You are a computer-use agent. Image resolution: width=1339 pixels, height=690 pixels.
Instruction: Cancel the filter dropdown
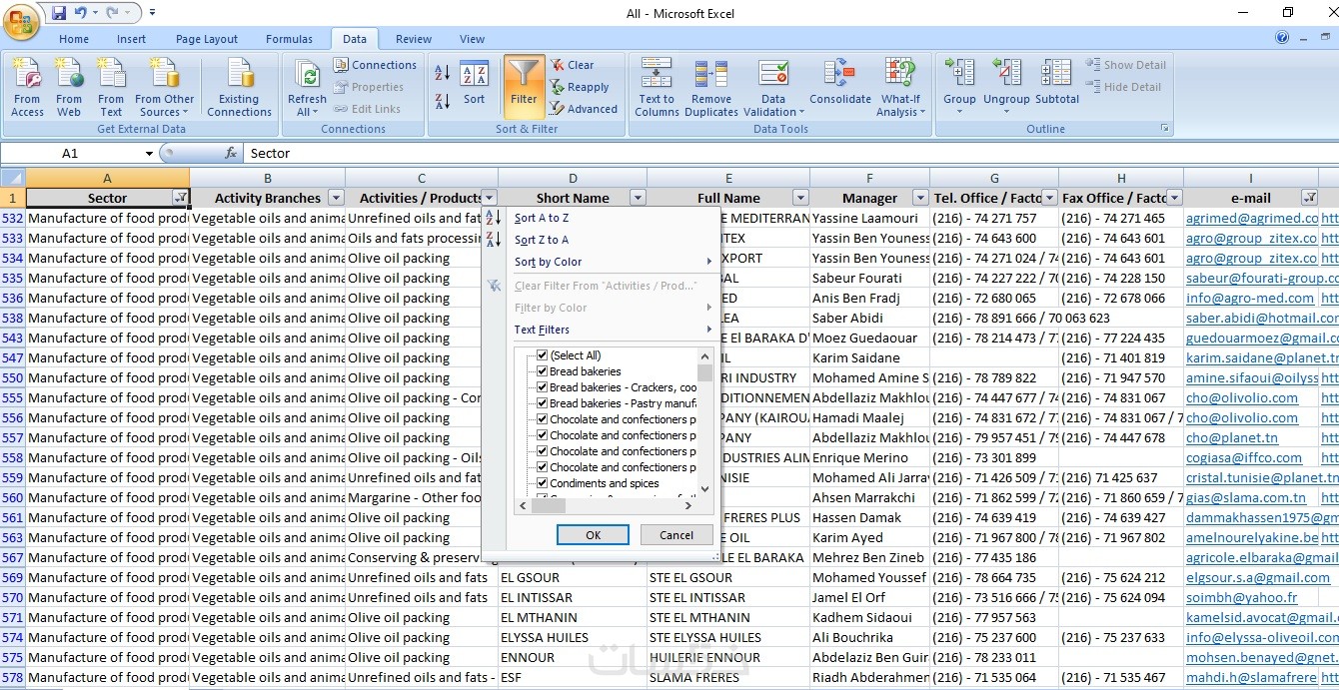coord(676,535)
